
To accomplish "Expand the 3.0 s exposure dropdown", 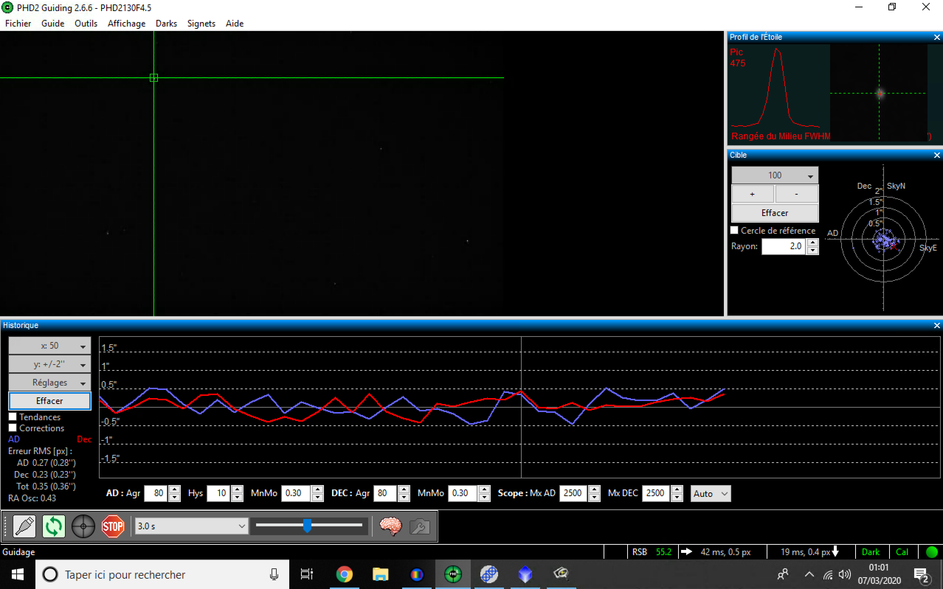I will (x=241, y=526).
